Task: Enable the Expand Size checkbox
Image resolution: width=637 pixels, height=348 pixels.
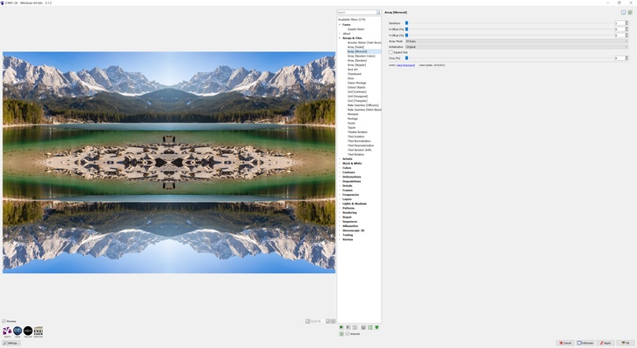Action: click(x=390, y=52)
